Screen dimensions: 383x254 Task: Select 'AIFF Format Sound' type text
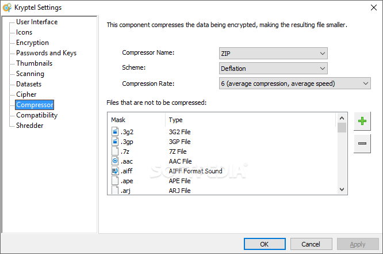pyautogui.click(x=196, y=171)
